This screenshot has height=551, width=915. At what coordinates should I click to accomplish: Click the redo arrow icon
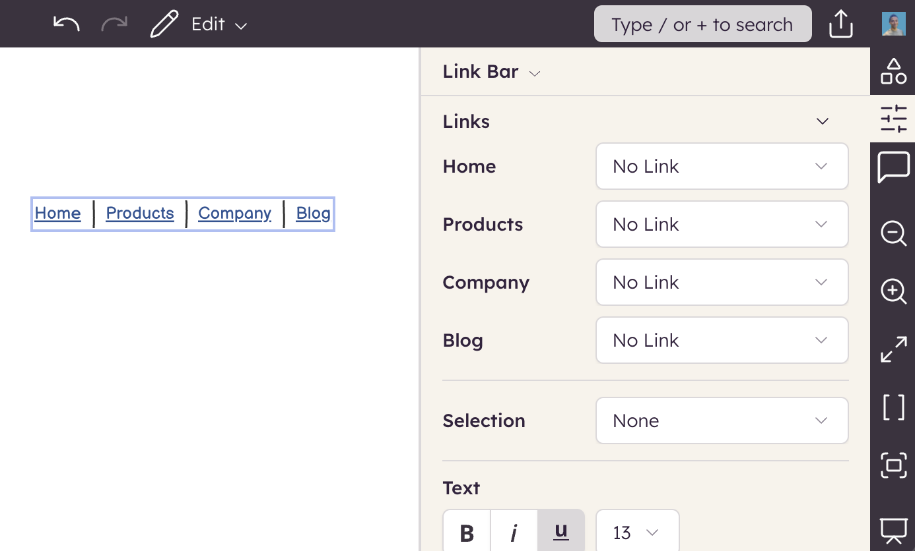pos(114,24)
